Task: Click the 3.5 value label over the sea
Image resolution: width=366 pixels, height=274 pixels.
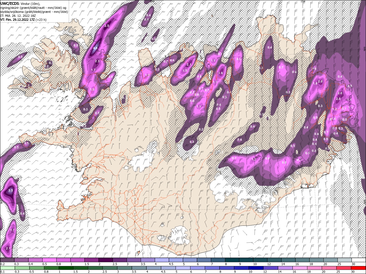Action: coord(11,190)
